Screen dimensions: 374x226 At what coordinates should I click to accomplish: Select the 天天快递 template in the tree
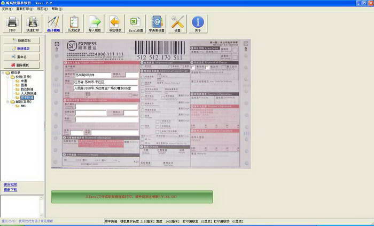click(28, 93)
